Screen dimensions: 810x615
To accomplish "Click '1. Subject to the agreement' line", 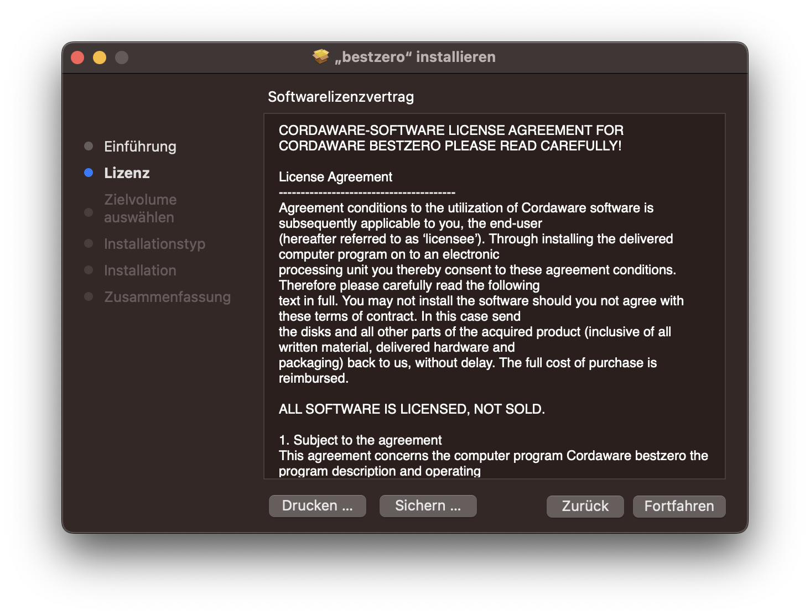I will 360,440.
